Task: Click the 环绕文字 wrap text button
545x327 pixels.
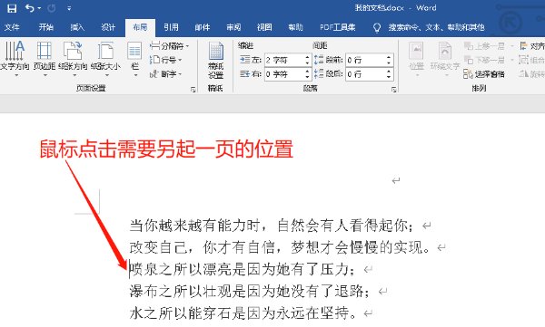Action: click(445, 59)
